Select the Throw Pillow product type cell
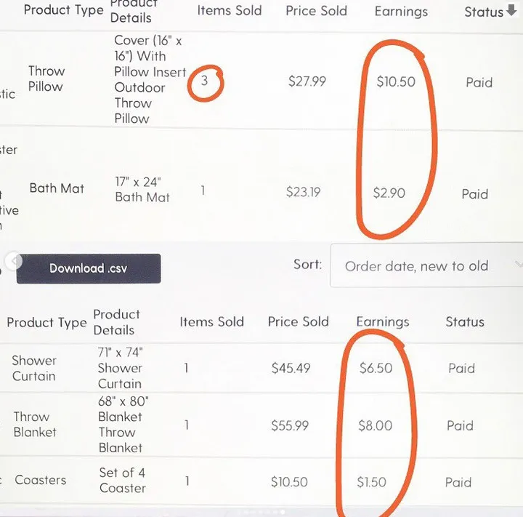The height and width of the screenshot is (517, 523). [46, 79]
